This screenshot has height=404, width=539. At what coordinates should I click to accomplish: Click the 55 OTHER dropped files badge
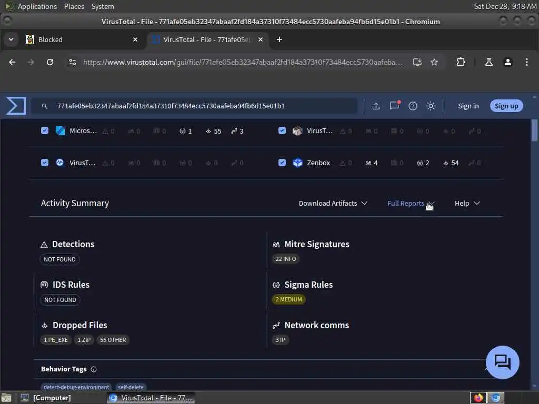click(113, 340)
